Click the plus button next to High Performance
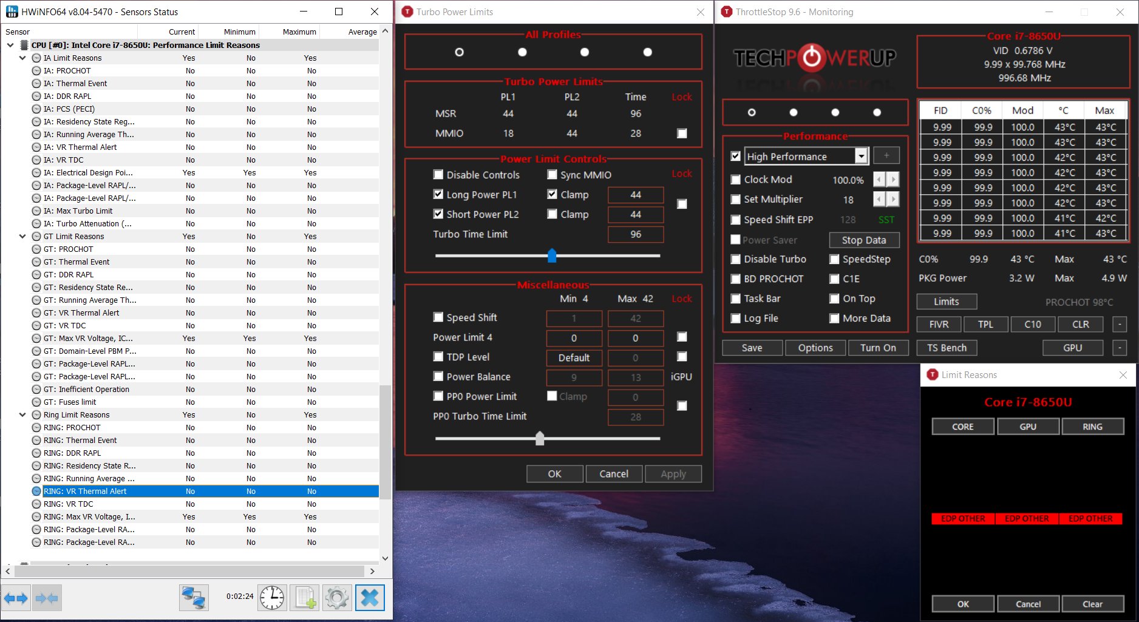 tap(886, 156)
